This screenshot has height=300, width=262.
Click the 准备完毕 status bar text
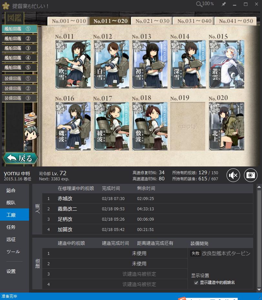click(x=9, y=296)
